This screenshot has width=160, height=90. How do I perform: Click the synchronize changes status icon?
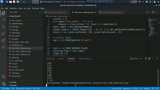pos(13,88)
